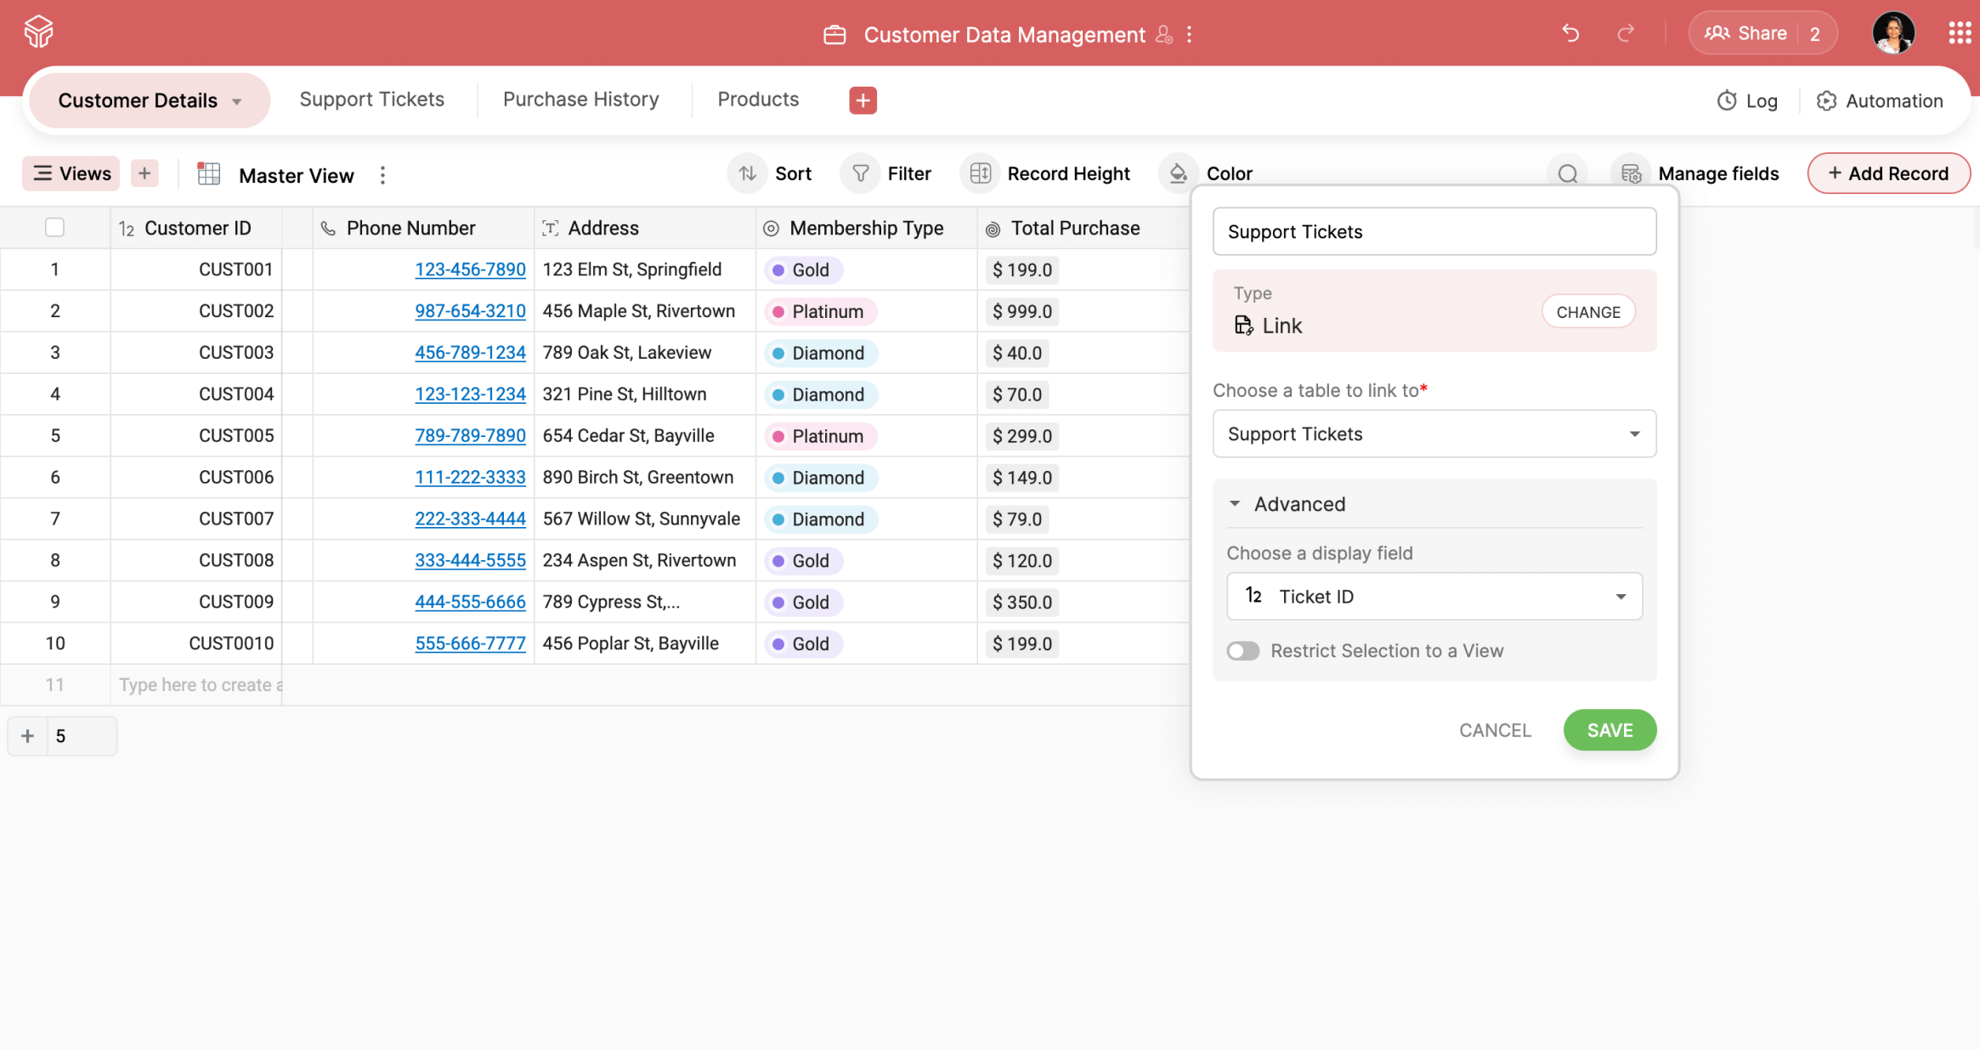Image resolution: width=1980 pixels, height=1049 pixels.
Task: Click the Address column text icon
Action: [551, 228]
